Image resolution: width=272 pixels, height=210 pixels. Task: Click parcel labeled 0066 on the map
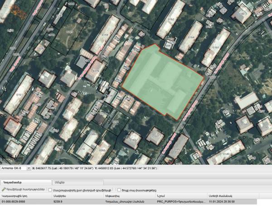click(x=102, y=150)
